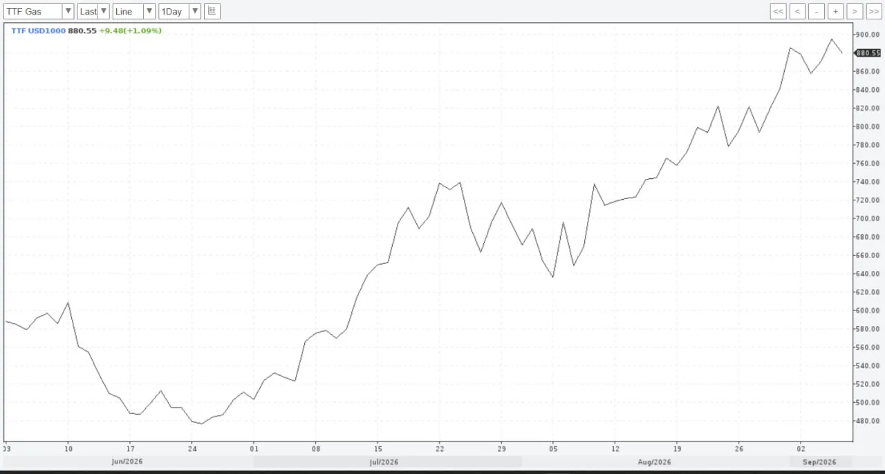885x474 pixels.
Task: Jump to latest data with >> button
Action: (874, 11)
